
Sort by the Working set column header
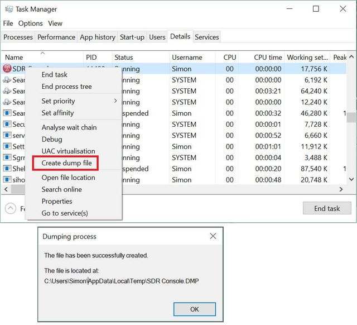tap(307, 57)
